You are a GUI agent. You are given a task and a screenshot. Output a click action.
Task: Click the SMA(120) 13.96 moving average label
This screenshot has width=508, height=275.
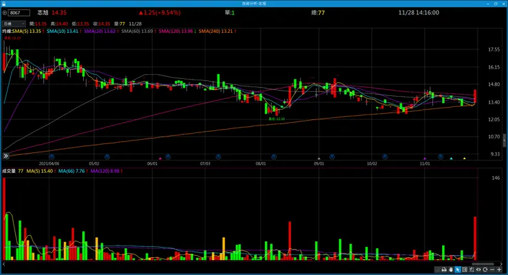pyautogui.click(x=177, y=32)
